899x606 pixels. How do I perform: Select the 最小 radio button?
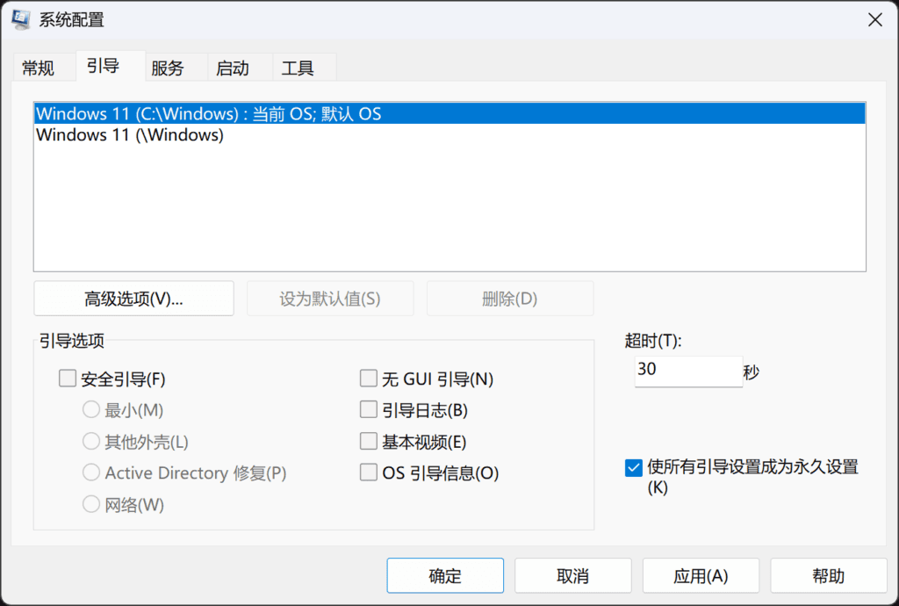(x=91, y=409)
